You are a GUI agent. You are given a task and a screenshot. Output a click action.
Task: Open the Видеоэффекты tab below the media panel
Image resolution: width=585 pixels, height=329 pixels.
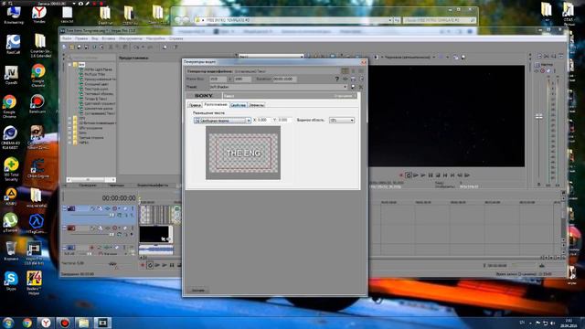tap(153, 185)
